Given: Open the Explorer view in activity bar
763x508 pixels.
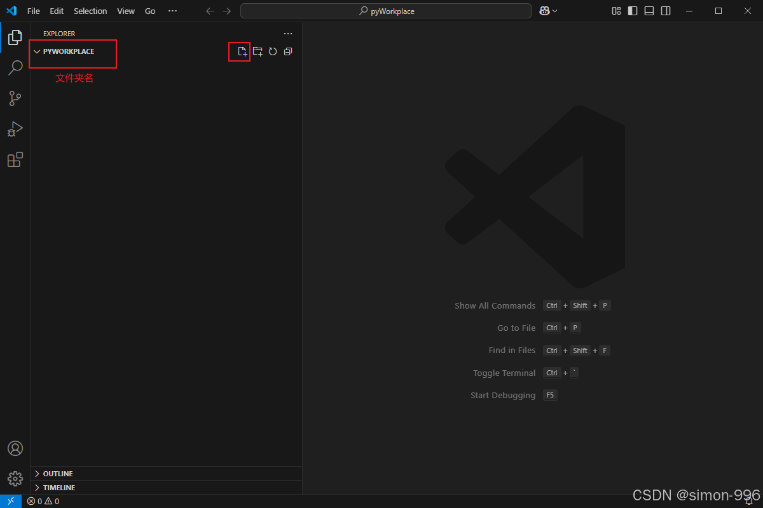Looking at the screenshot, I should click(x=15, y=37).
